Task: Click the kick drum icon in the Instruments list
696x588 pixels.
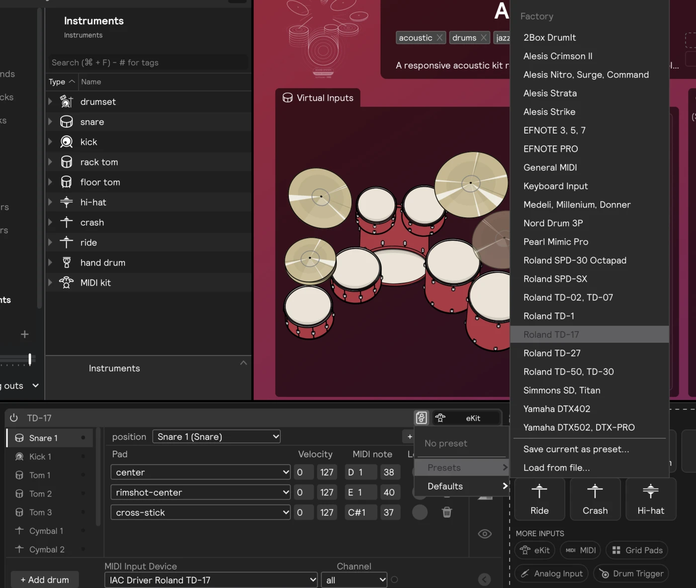Action: click(66, 142)
